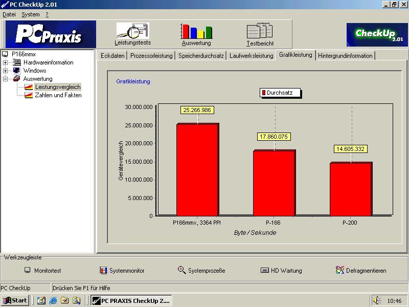
Task: Switch to the Hintergrundinformation tab
Action: [345, 56]
